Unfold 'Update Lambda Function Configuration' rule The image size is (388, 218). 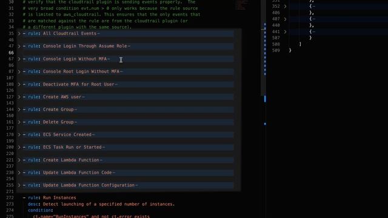19,185
